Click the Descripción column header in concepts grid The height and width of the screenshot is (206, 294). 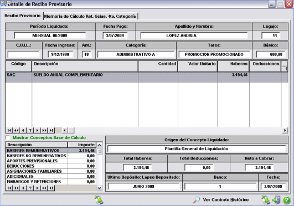coord(85,66)
